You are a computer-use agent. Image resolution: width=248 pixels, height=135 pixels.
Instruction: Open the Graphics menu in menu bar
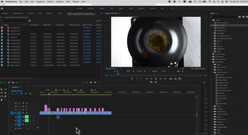[x=60, y=2]
